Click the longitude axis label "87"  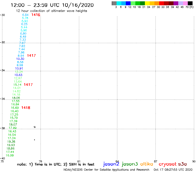tap(155, 161)
